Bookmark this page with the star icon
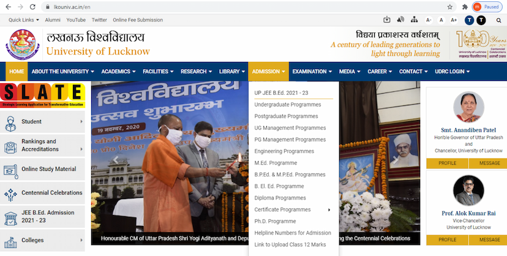 pos(450,7)
